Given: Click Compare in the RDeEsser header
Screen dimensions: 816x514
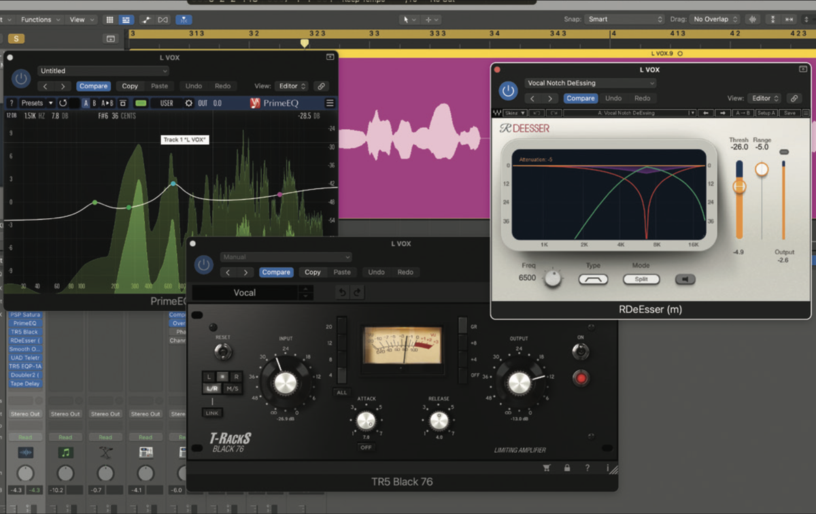Looking at the screenshot, I should pos(581,98).
